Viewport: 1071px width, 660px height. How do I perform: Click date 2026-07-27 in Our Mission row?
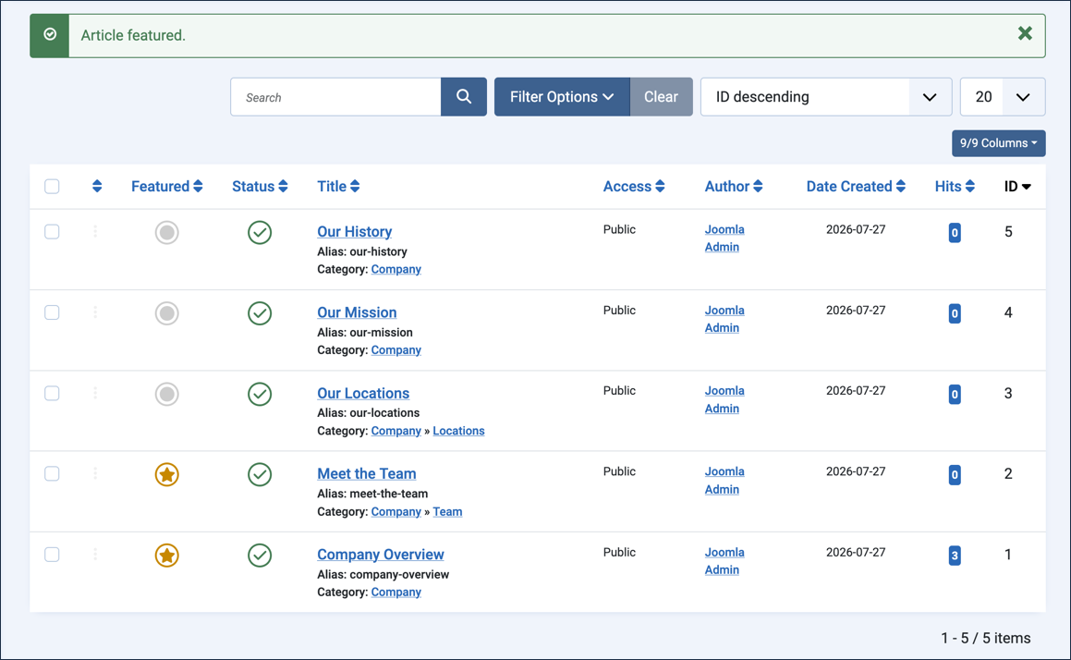(x=856, y=311)
